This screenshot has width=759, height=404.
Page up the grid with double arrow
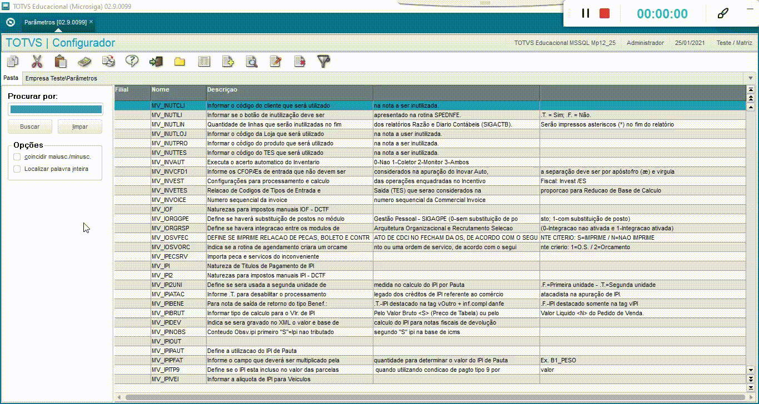[x=751, y=98]
